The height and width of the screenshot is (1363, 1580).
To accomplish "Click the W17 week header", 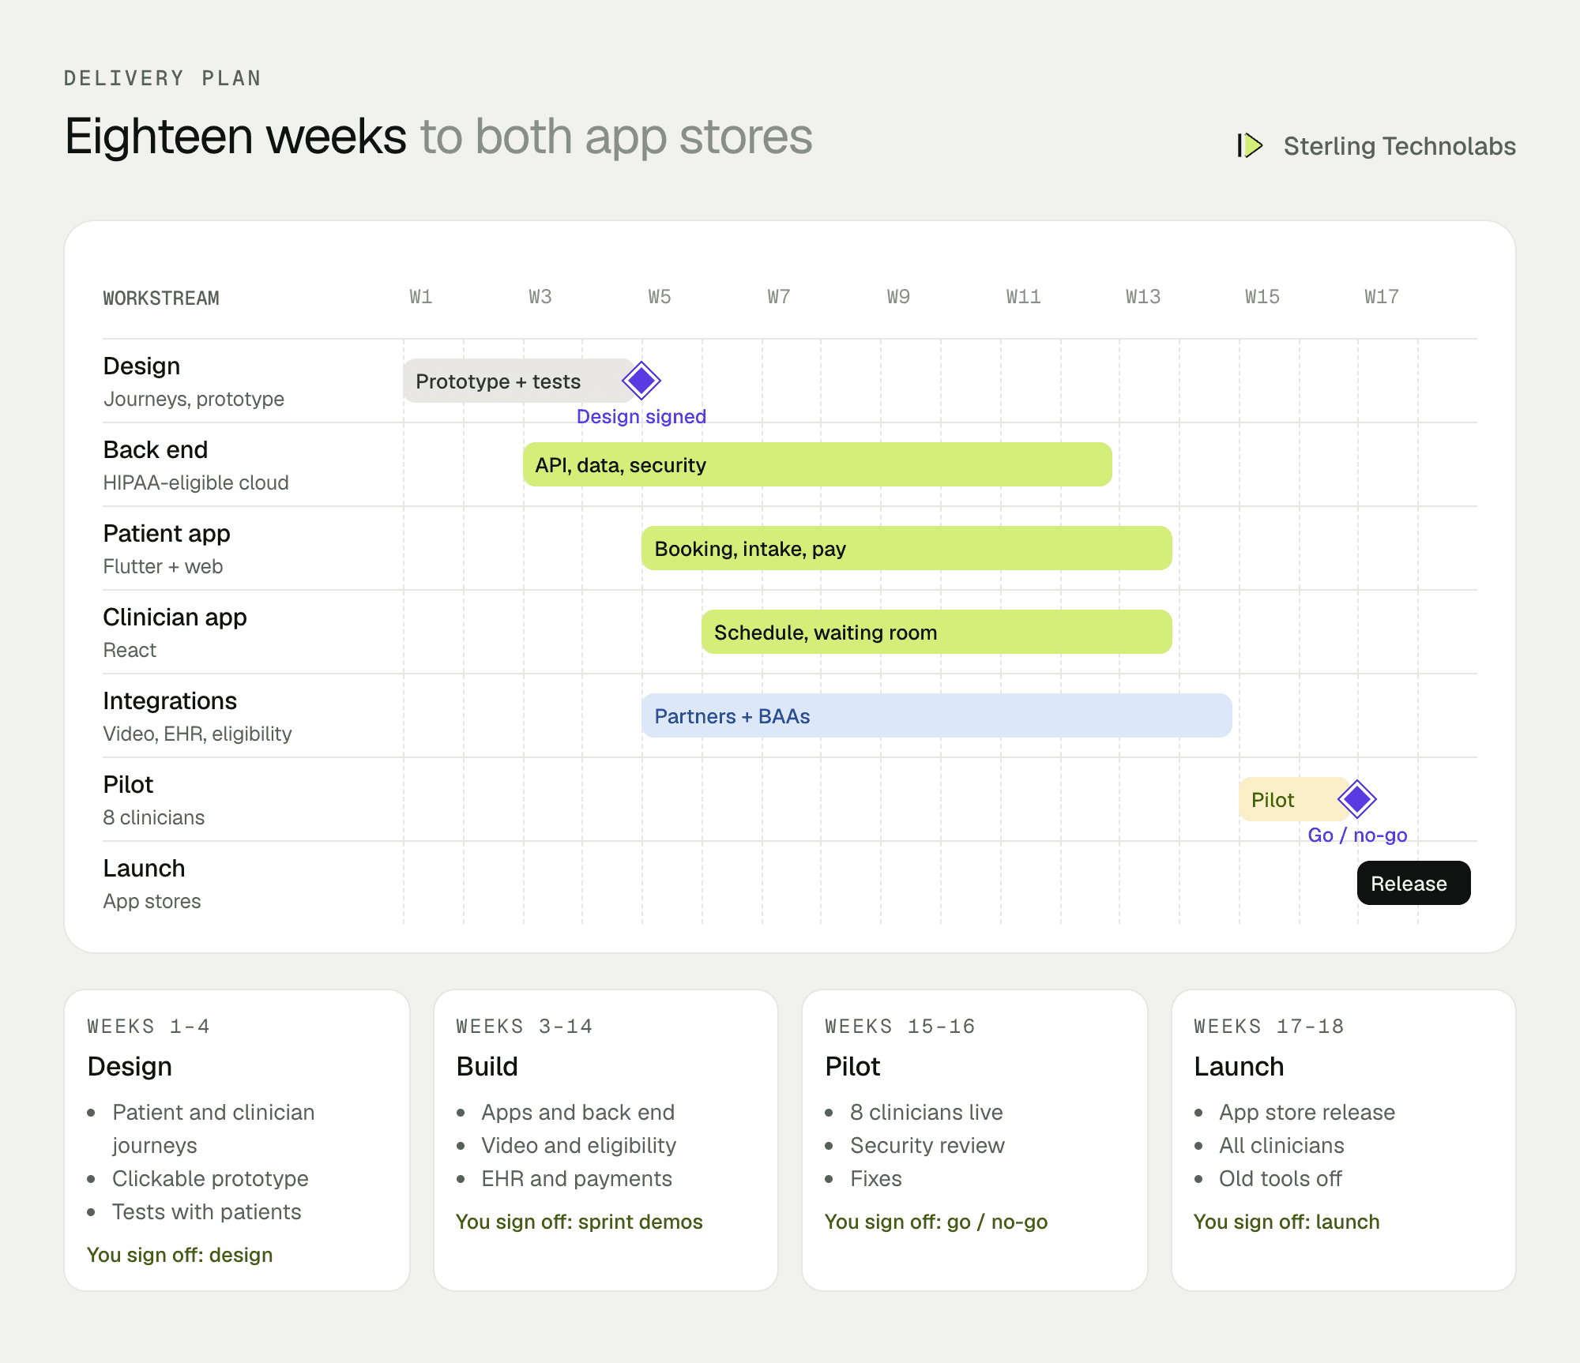I will coord(1382,297).
